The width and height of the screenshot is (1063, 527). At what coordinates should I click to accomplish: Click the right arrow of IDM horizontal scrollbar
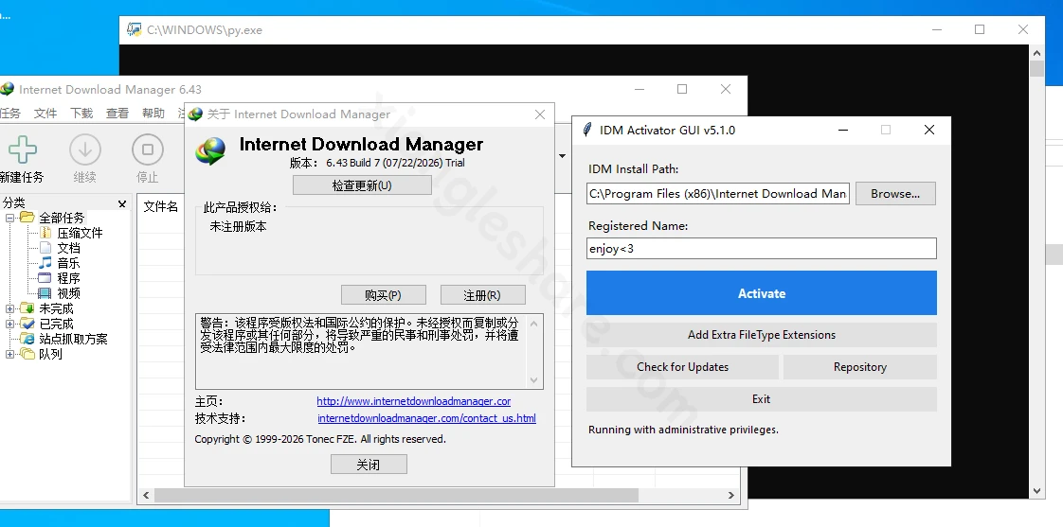[x=731, y=496]
